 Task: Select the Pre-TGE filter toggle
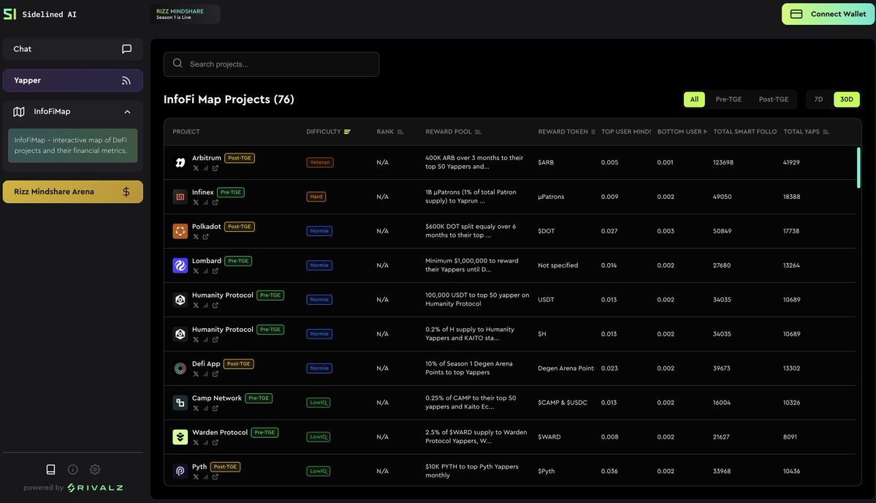click(x=728, y=99)
